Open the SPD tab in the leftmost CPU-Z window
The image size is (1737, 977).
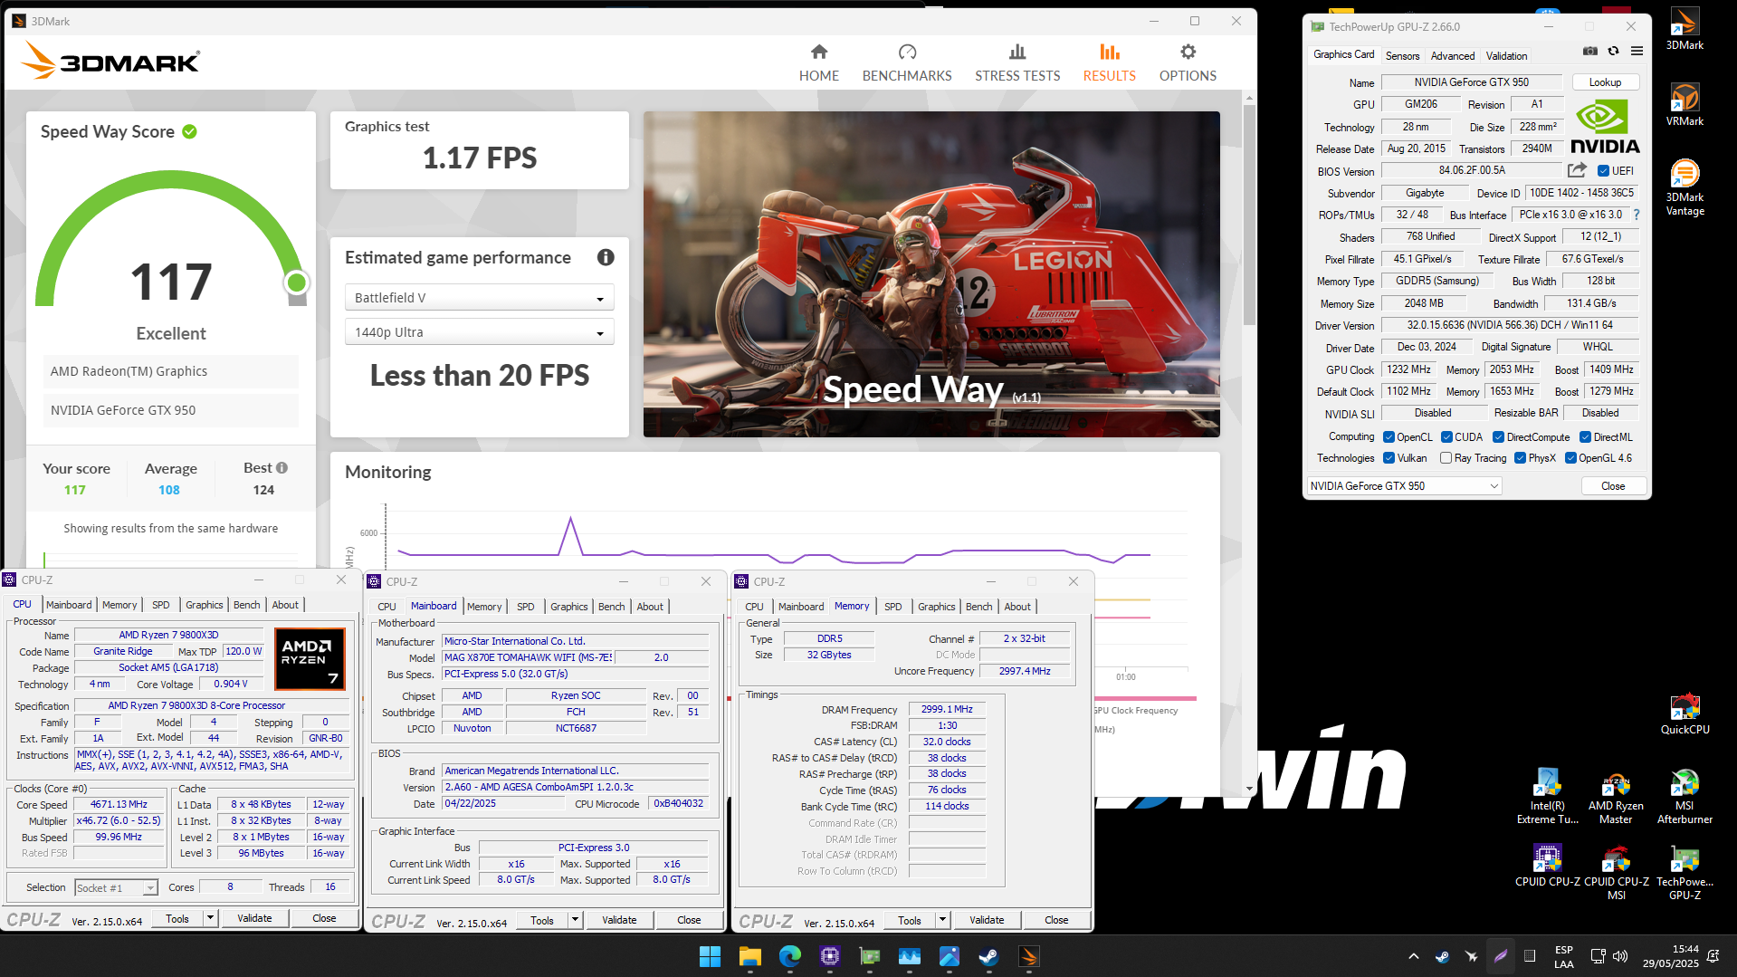(x=160, y=605)
